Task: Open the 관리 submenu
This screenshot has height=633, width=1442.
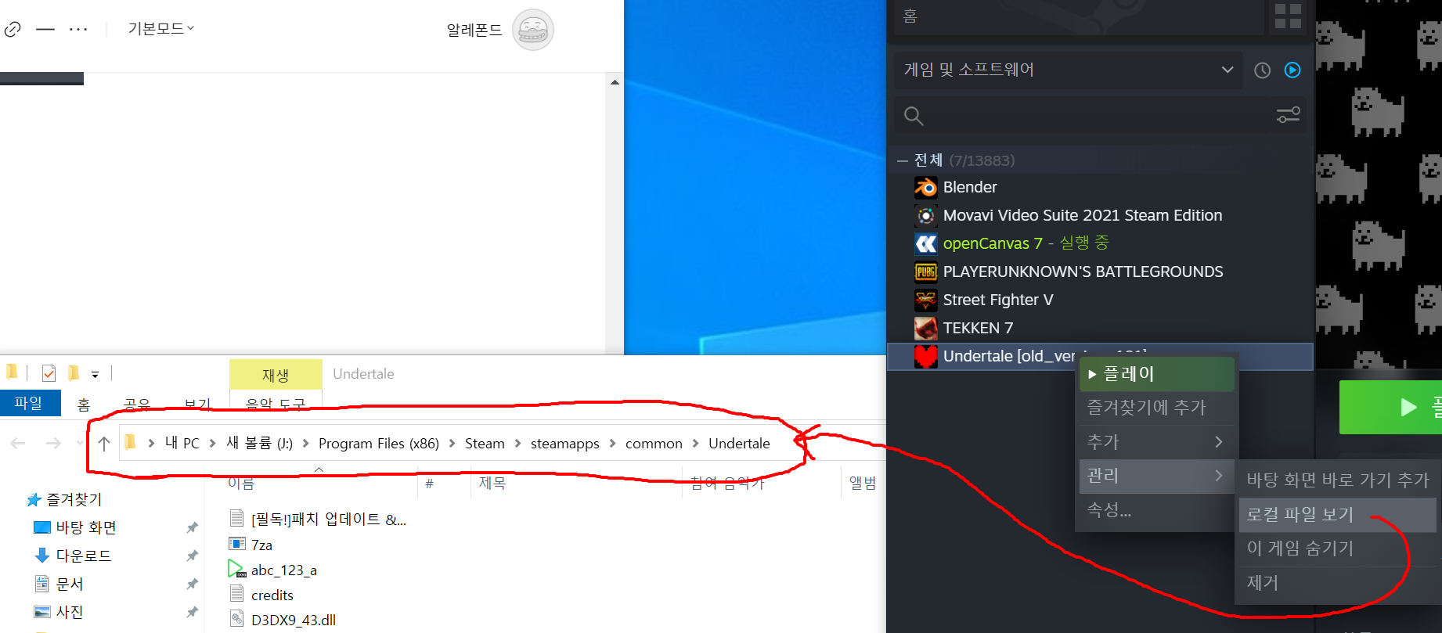Action: coord(1156,476)
